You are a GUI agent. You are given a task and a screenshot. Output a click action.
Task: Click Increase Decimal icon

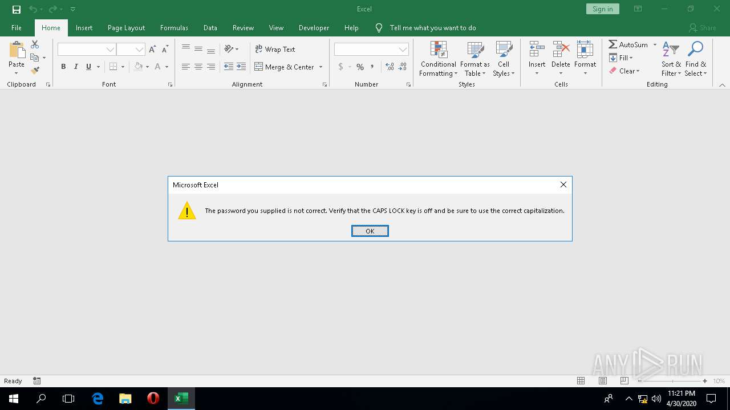pyautogui.click(x=390, y=67)
